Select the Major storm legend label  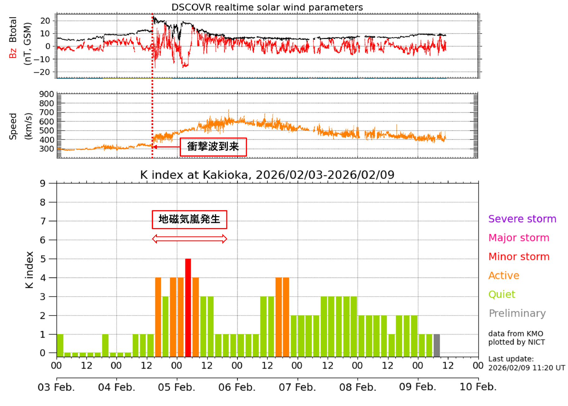tap(518, 238)
